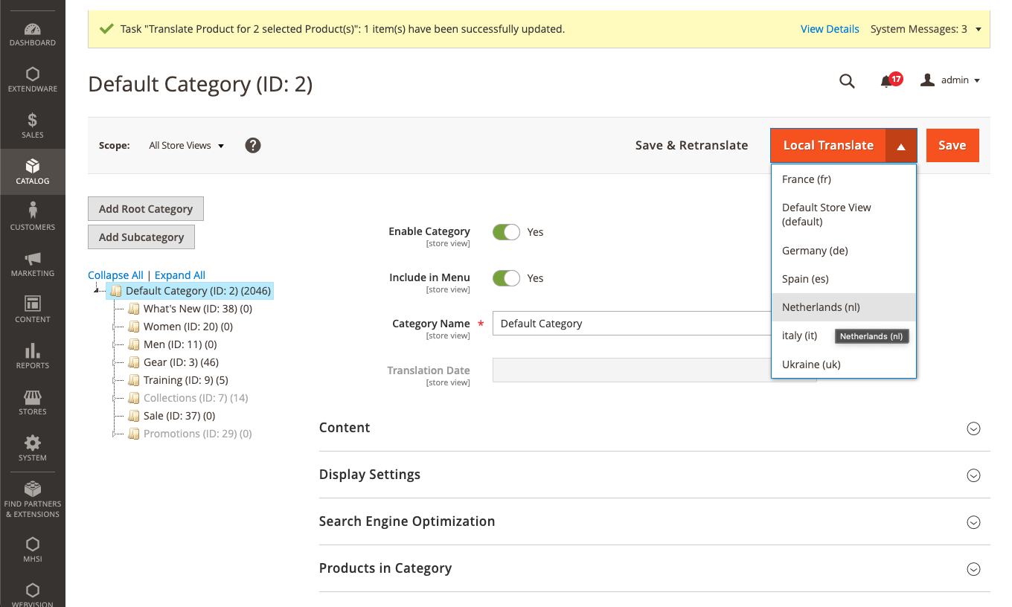Click the scope help question mark icon
The image size is (1012, 607).
pos(253,146)
